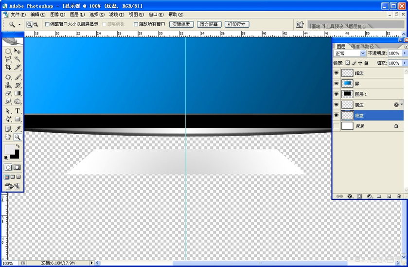Hide the 细边 layer
This screenshot has width=408, height=267.
(x=336, y=73)
